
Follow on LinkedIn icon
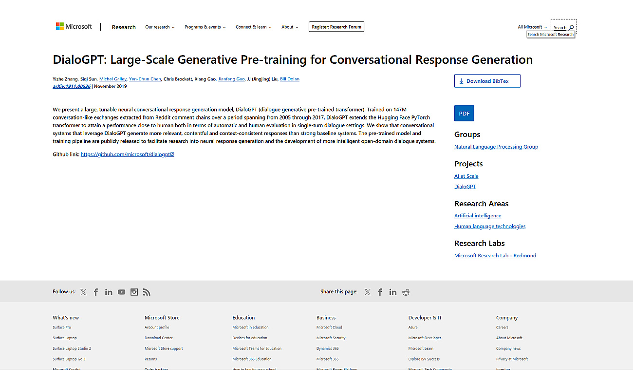coord(109,292)
